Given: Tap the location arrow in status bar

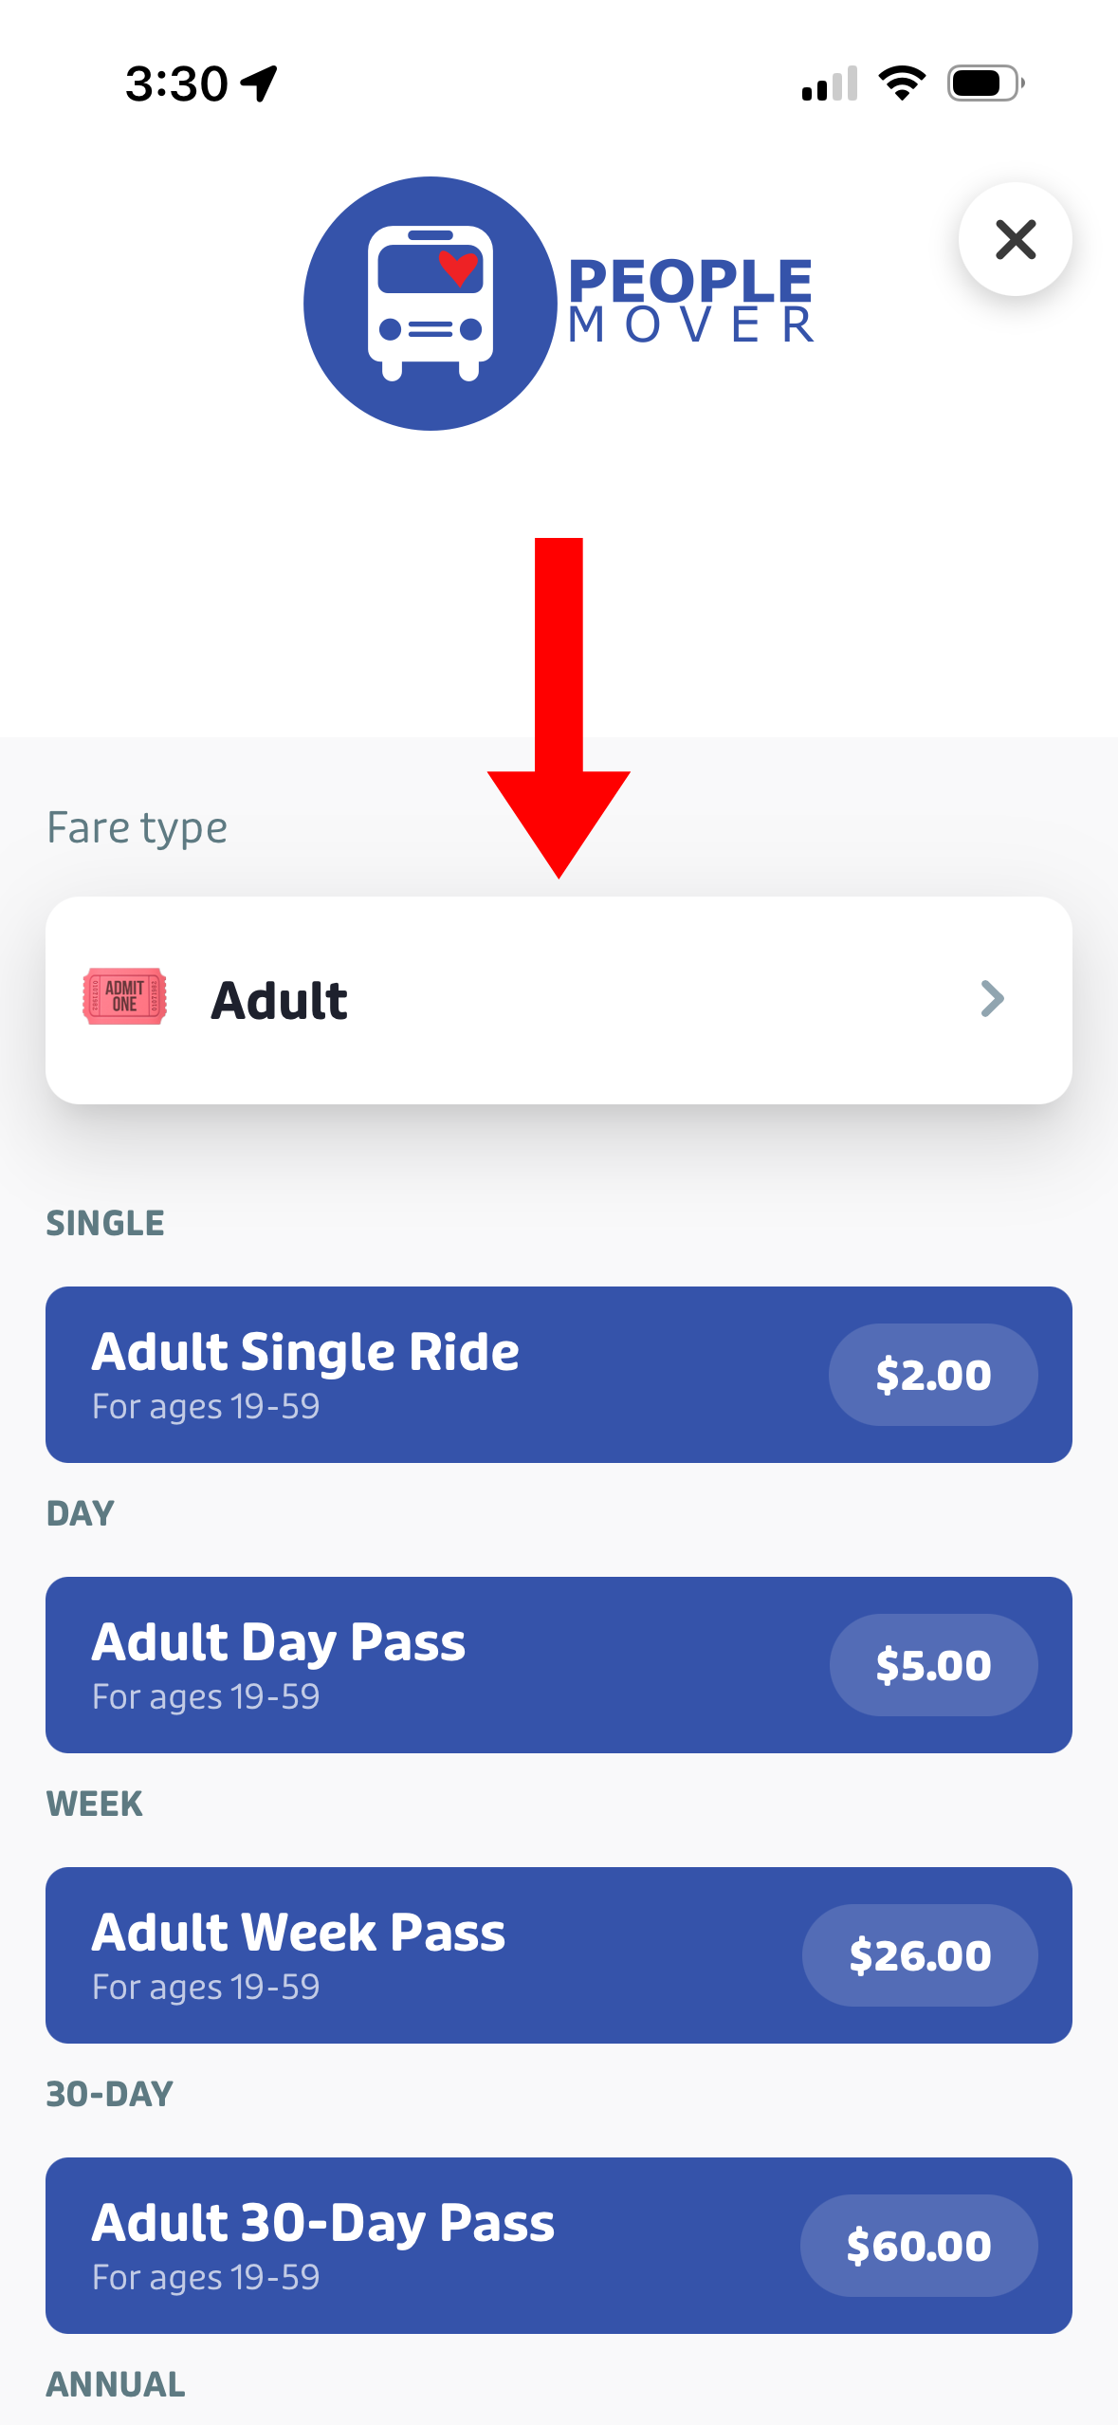Looking at the screenshot, I should [x=259, y=83].
